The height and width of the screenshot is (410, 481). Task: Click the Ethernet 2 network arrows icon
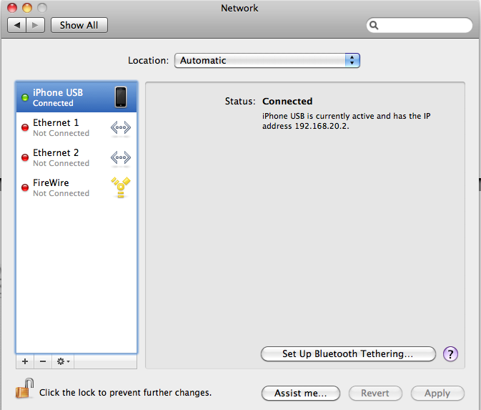click(121, 158)
